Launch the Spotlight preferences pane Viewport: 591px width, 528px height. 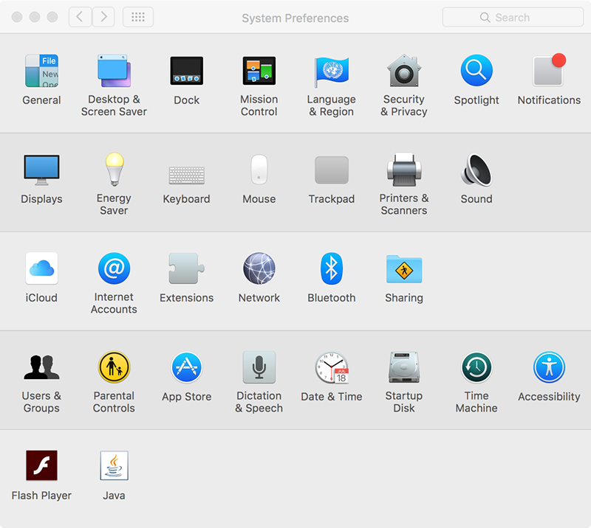pos(476,72)
